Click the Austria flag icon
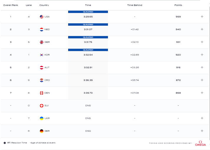Viewport: 210px width, 150px height. [42, 68]
